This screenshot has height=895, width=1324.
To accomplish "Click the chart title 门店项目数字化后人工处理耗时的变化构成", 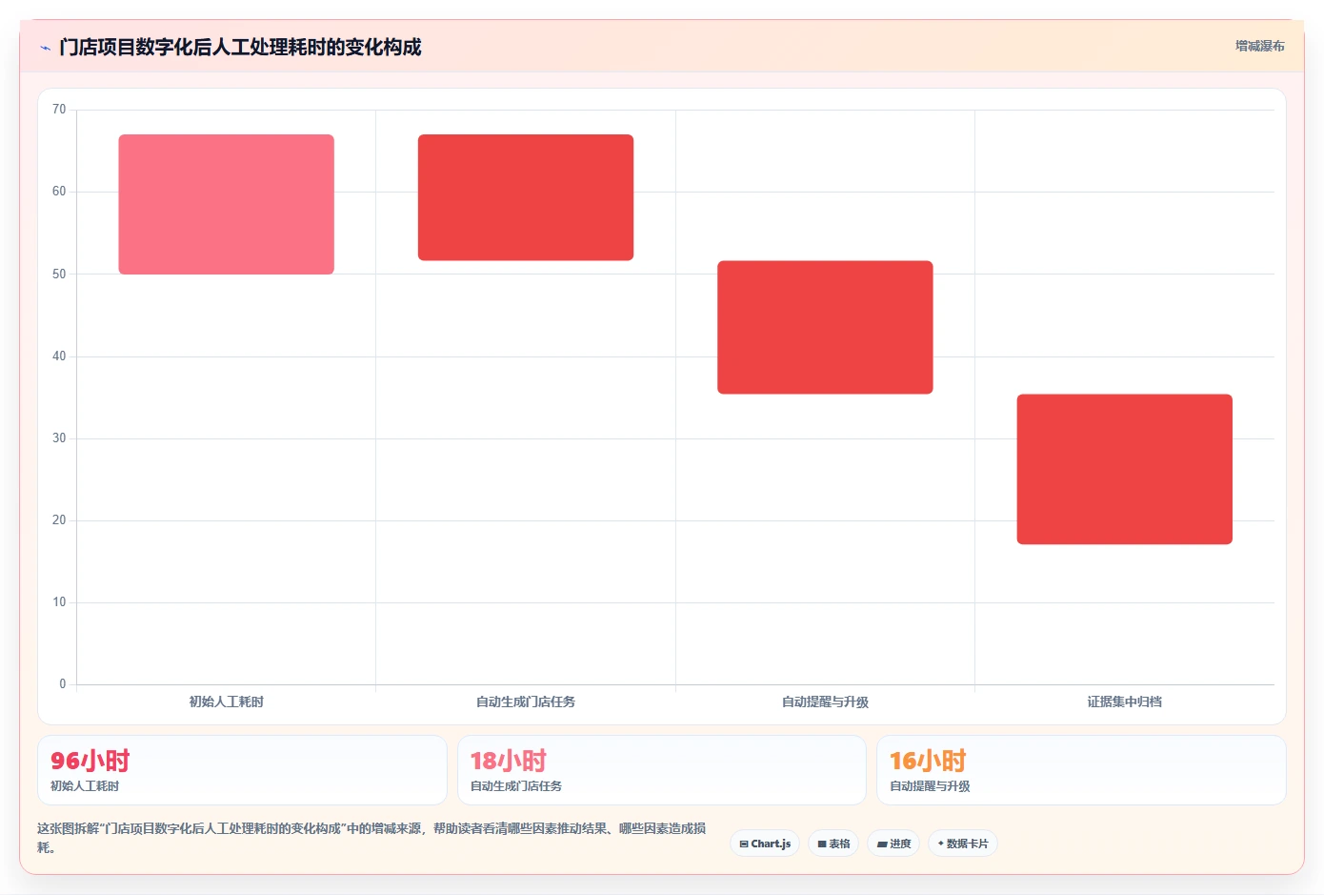I will pos(240,47).
